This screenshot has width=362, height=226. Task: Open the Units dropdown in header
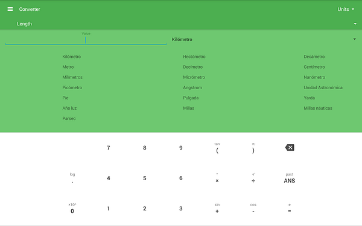pos(346,9)
